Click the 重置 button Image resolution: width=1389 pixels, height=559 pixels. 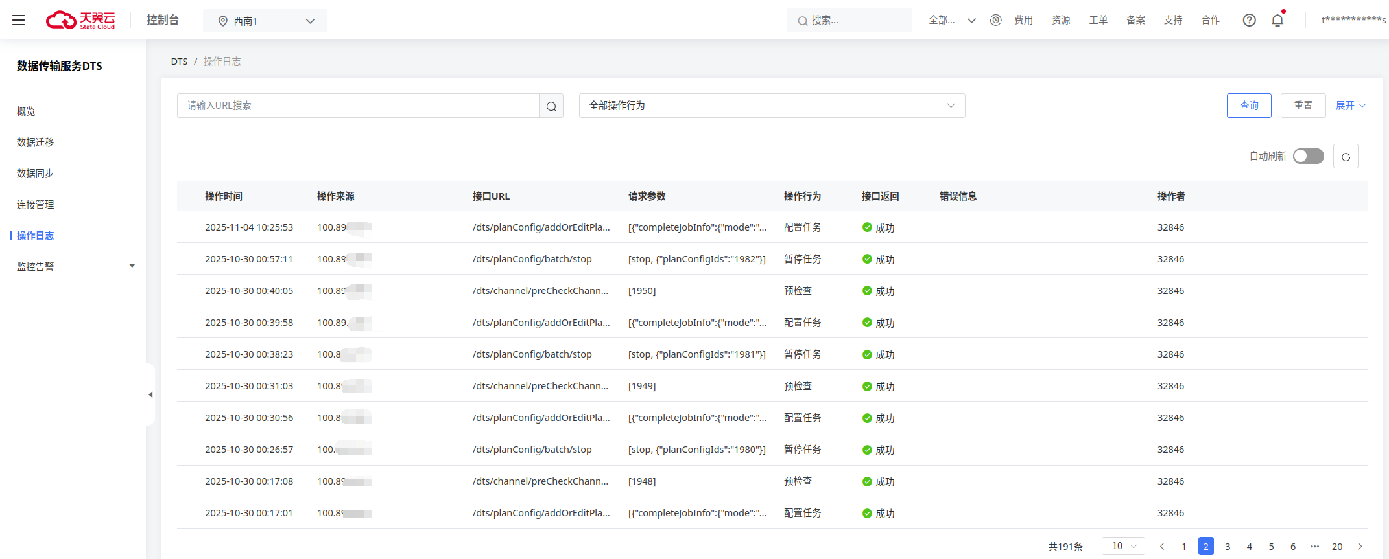(1303, 106)
